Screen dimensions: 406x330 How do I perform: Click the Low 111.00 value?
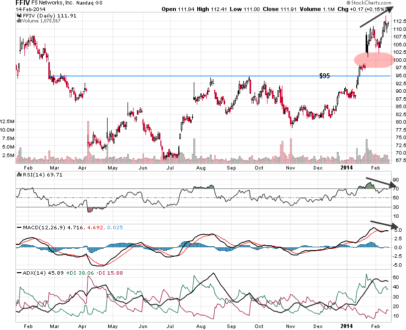click(245, 9)
